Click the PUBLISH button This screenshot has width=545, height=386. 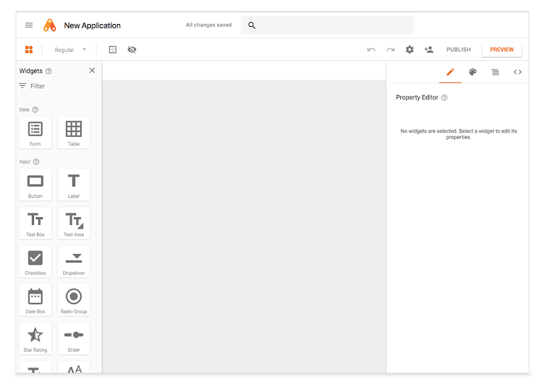click(458, 50)
